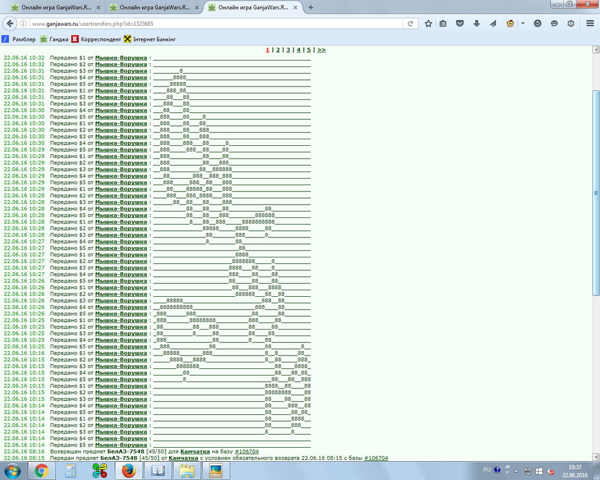The width and height of the screenshot is (600, 480).
Task: Click the RU language indicator
Action: [486, 469]
